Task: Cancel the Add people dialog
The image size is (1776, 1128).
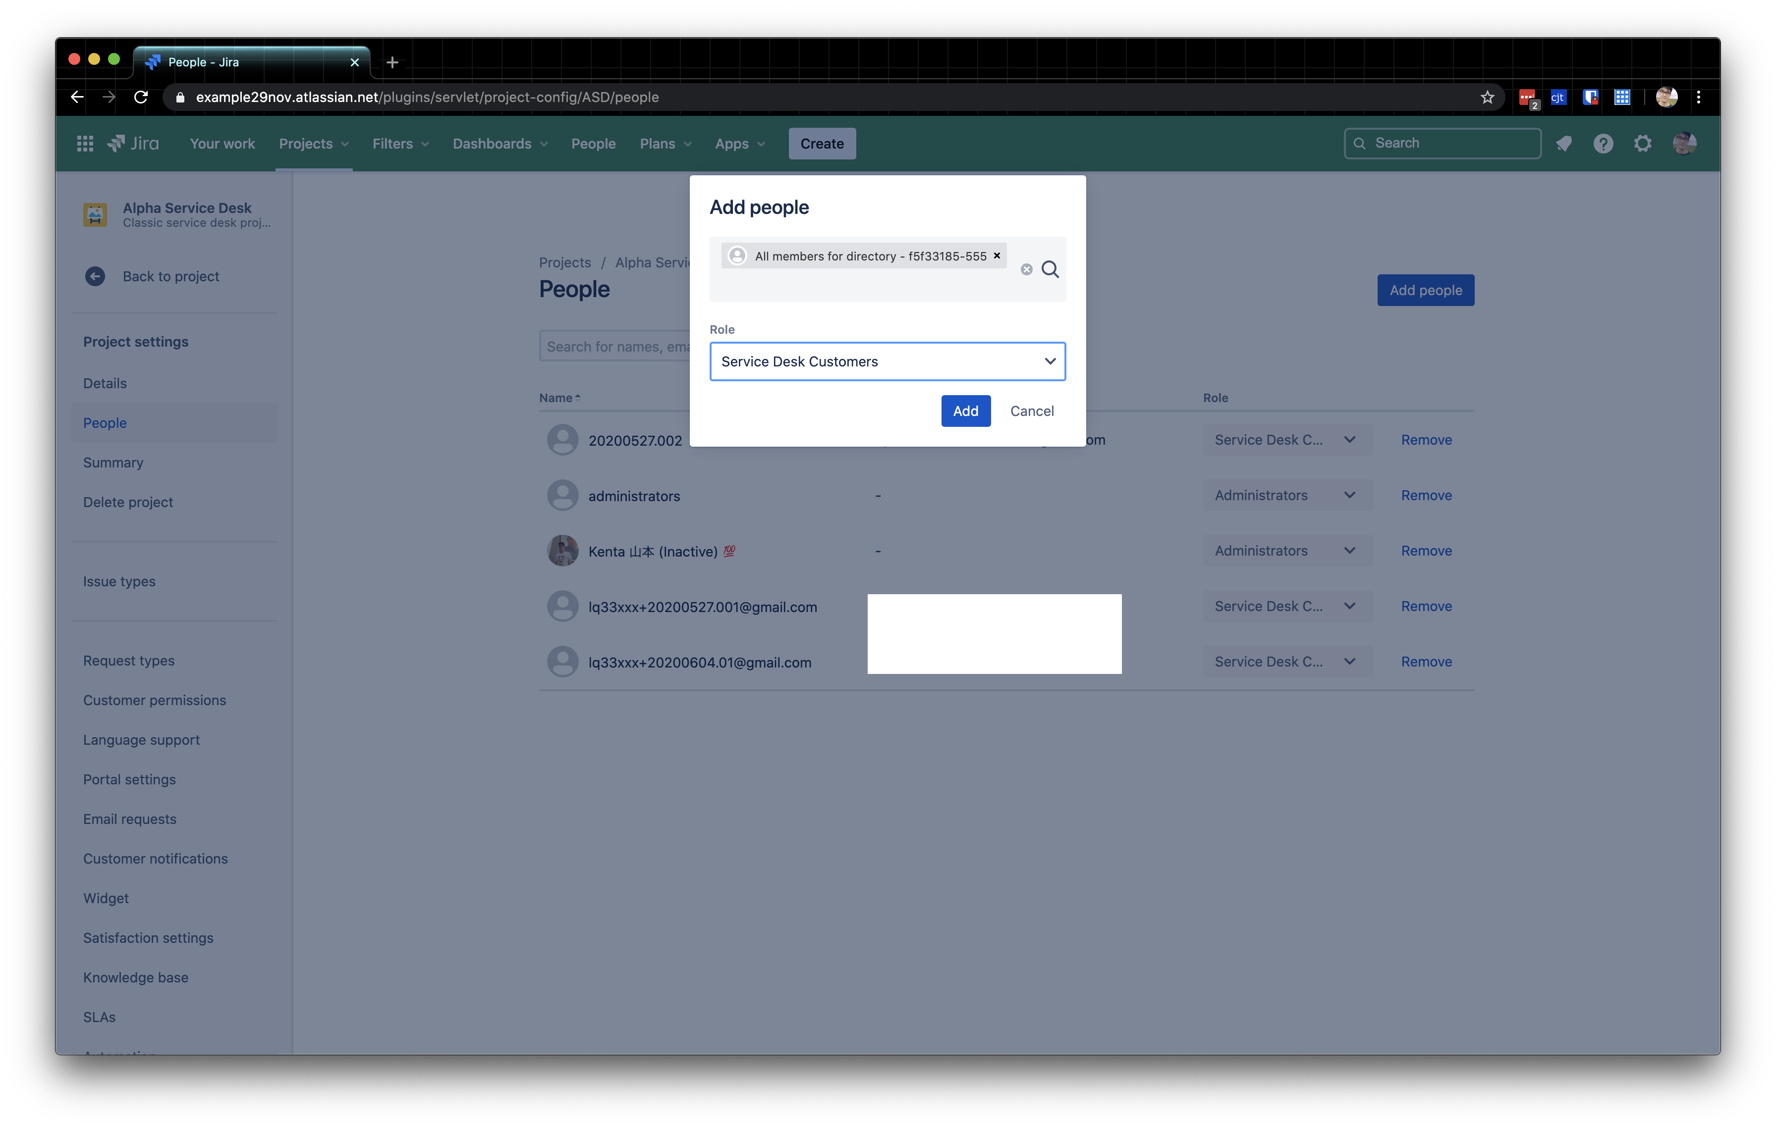Action: [x=1031, y=411]
